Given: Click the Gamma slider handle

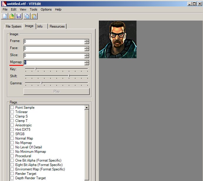Looking at the screenshot, I should 41,83.
